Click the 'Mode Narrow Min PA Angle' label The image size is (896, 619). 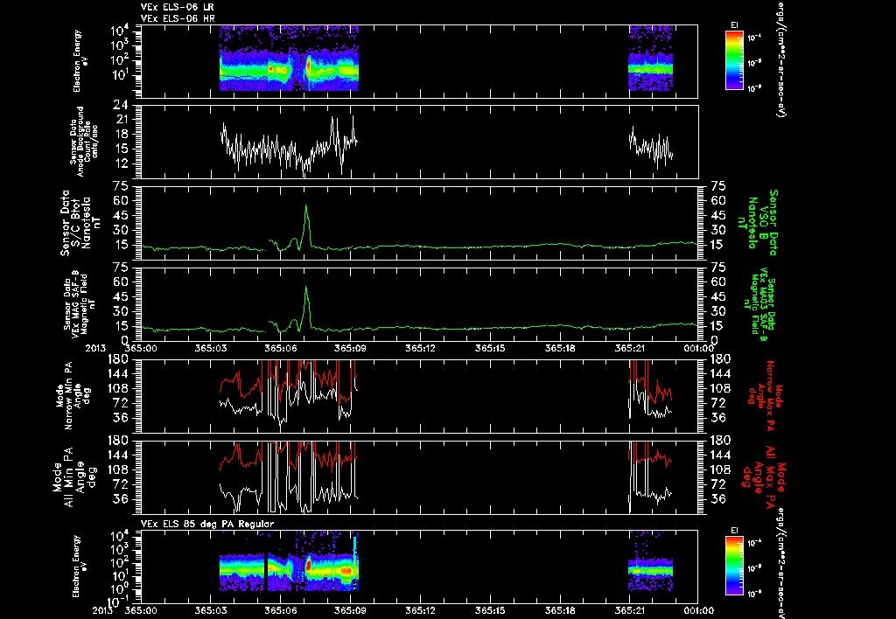[73, 395]
